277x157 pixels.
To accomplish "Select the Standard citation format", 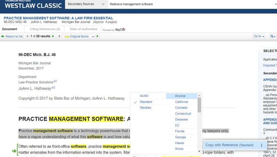I will pos(146,102).
